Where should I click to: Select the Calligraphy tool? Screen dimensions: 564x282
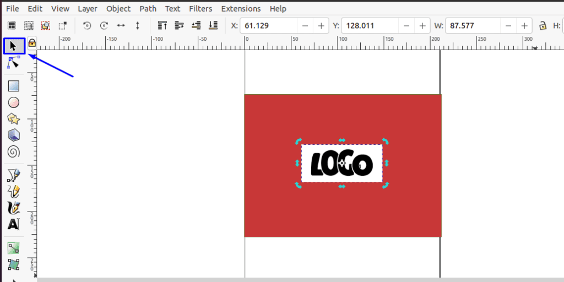click(x=14, y=208)
